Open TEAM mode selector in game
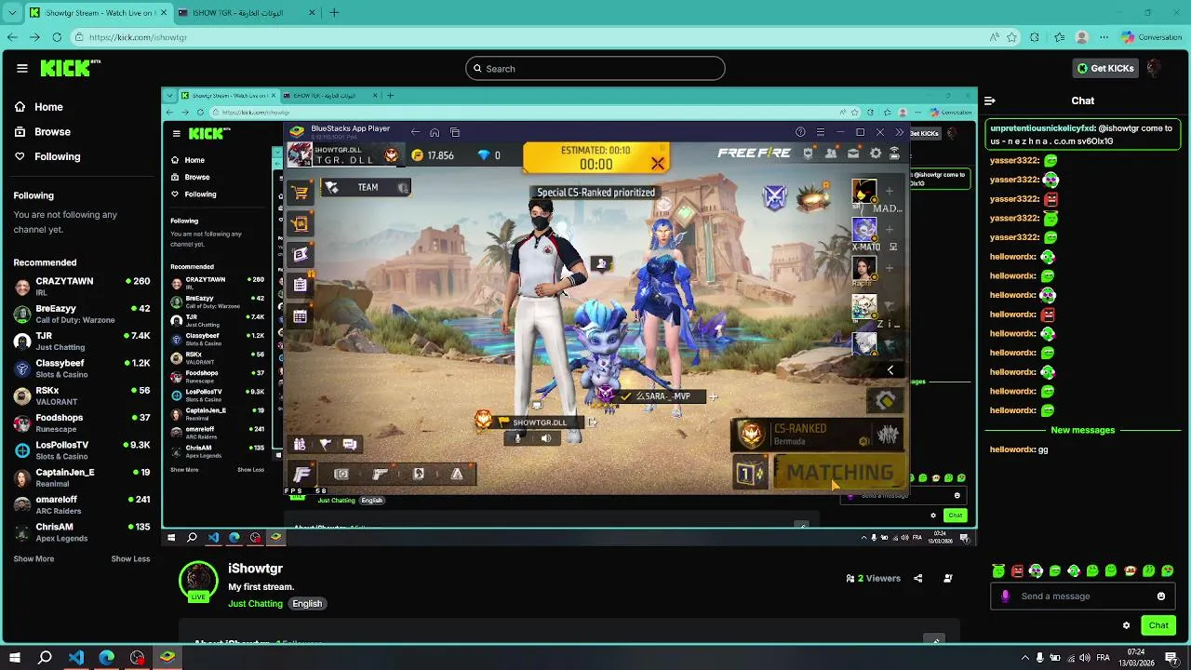This screenshot has width=1191, height=670. click(366, 187)
